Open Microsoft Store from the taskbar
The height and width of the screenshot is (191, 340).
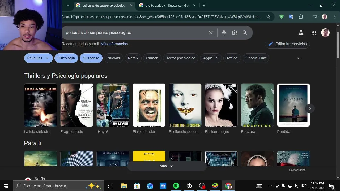pos(137,186)
